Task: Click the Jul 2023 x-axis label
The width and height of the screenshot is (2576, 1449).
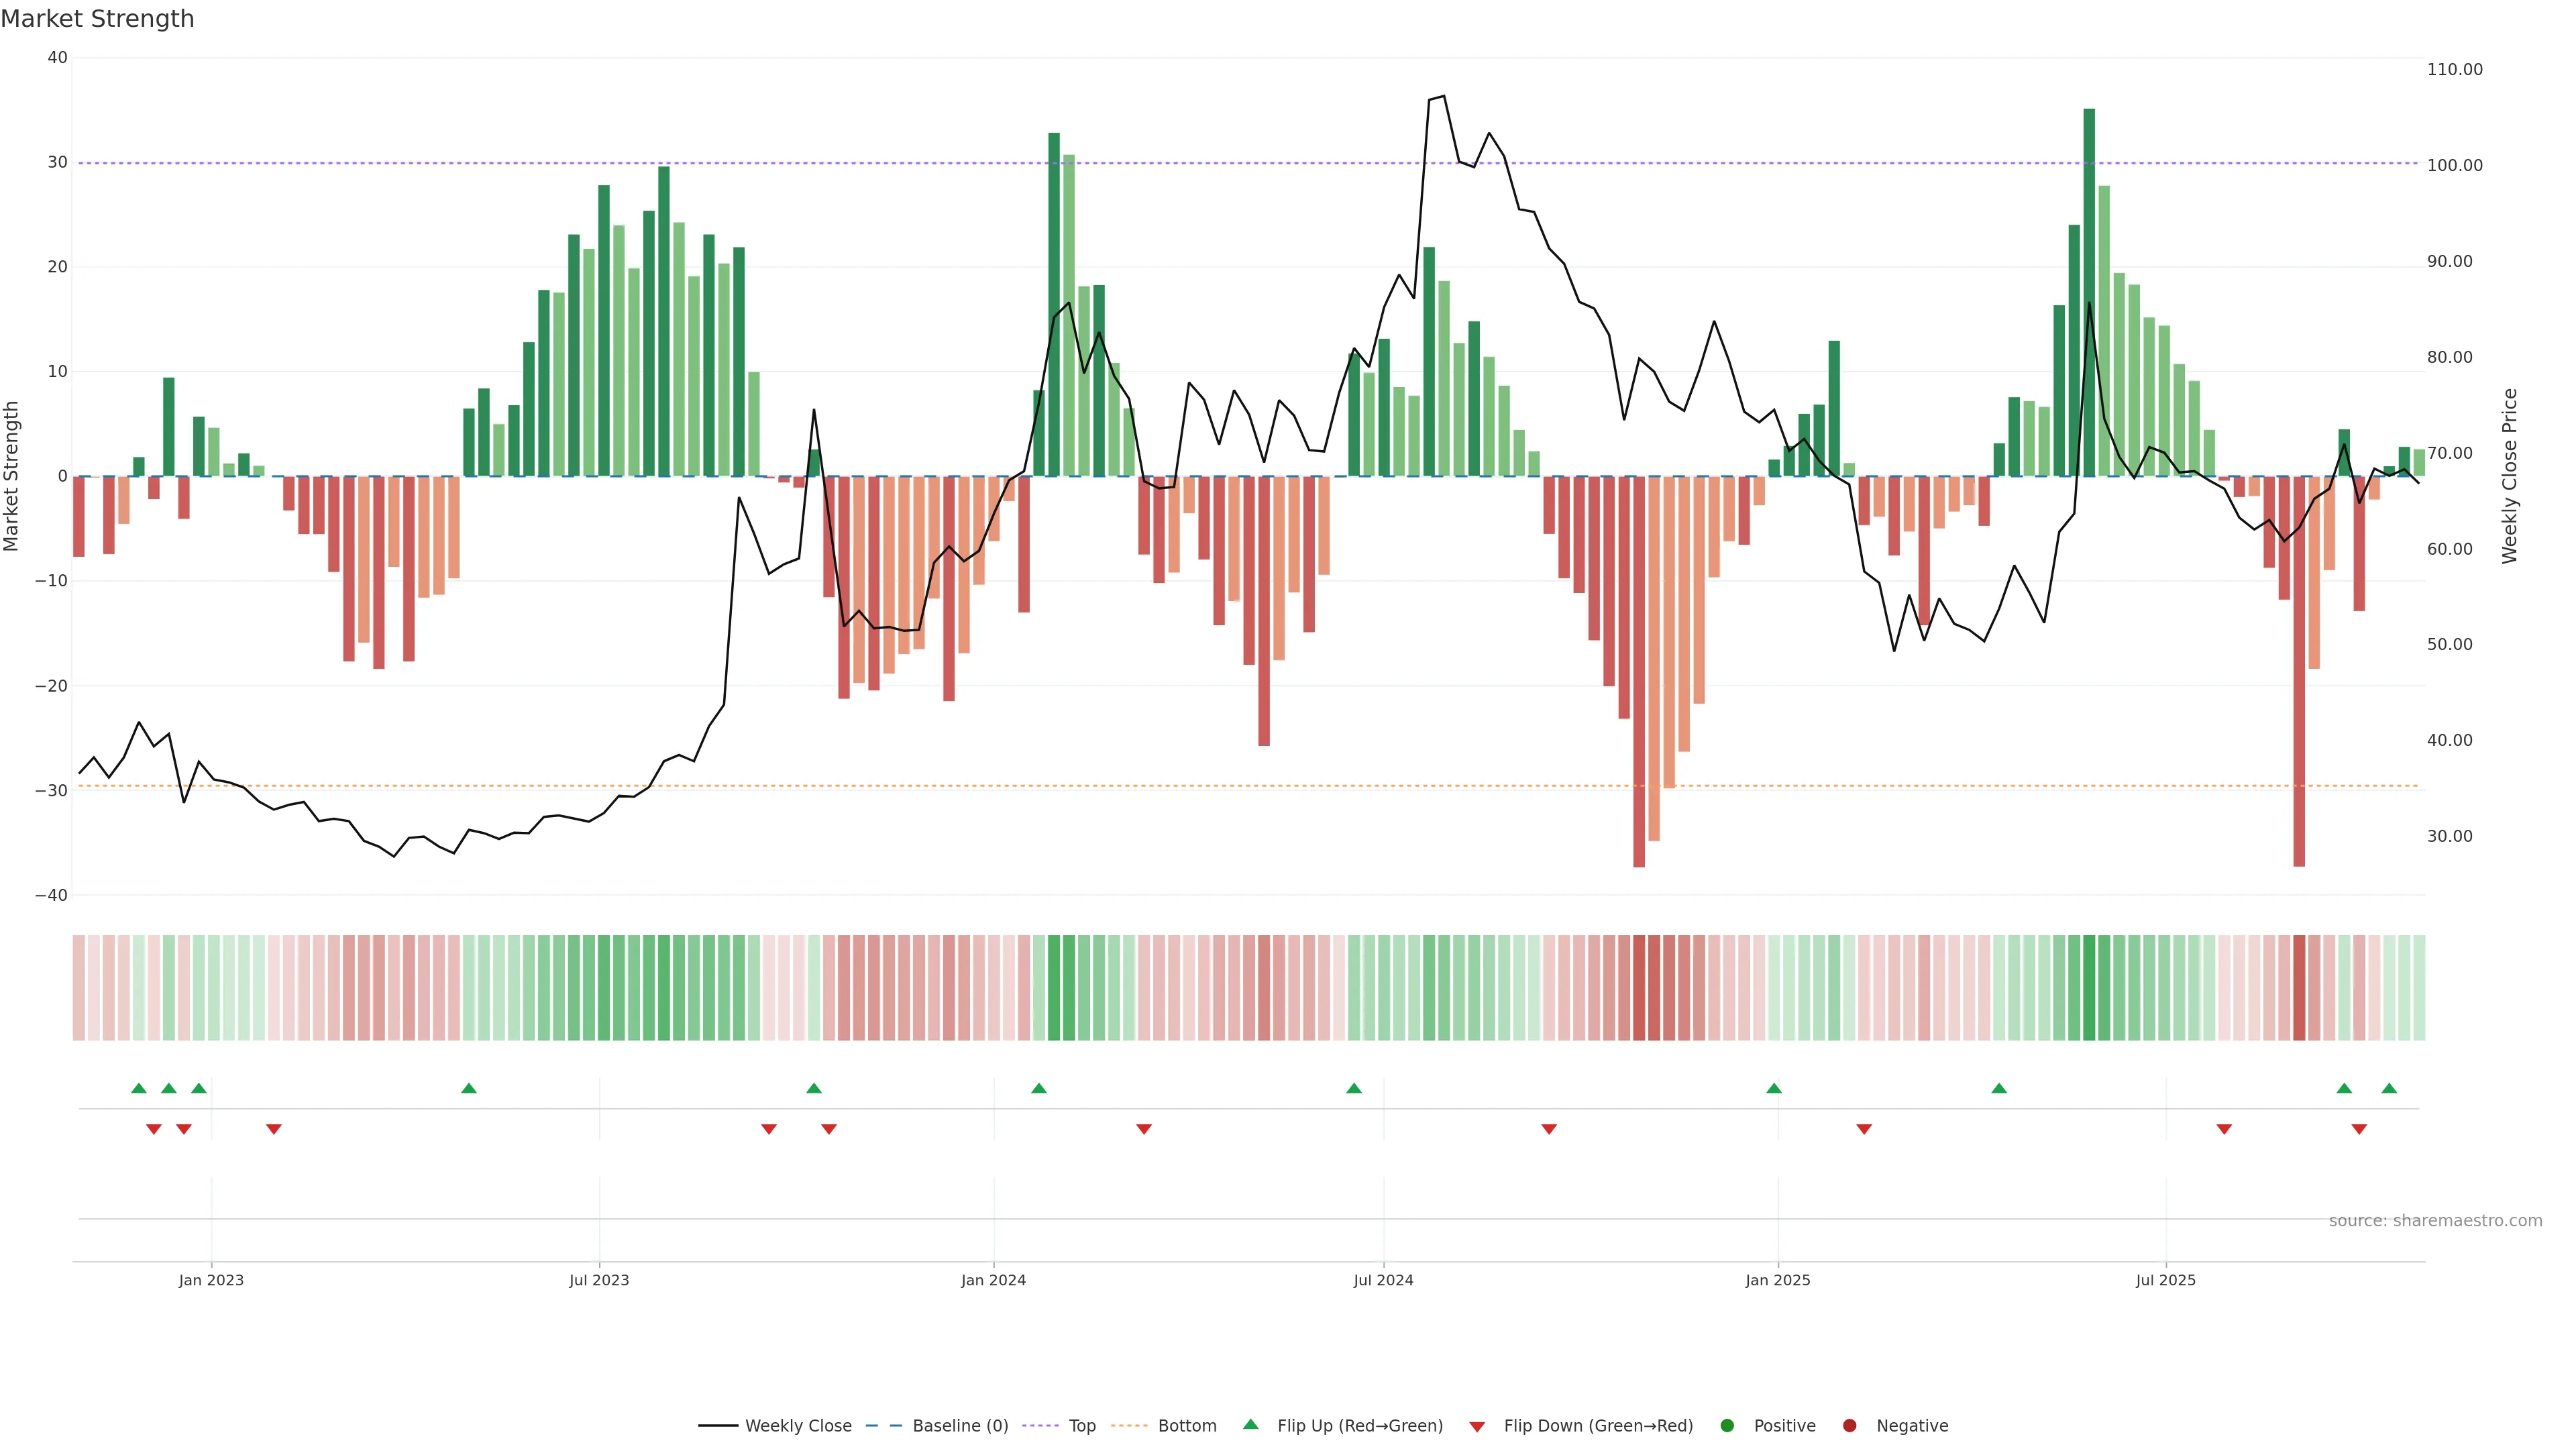Action: click(599, 1280)
